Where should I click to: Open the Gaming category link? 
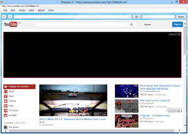click(x=12, y=101)
